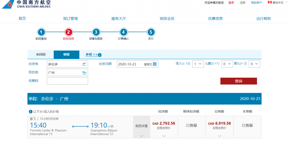Select the 单程 one-way tab
Image resolution: width=289 pixels, height=141 pixels.
66,55
